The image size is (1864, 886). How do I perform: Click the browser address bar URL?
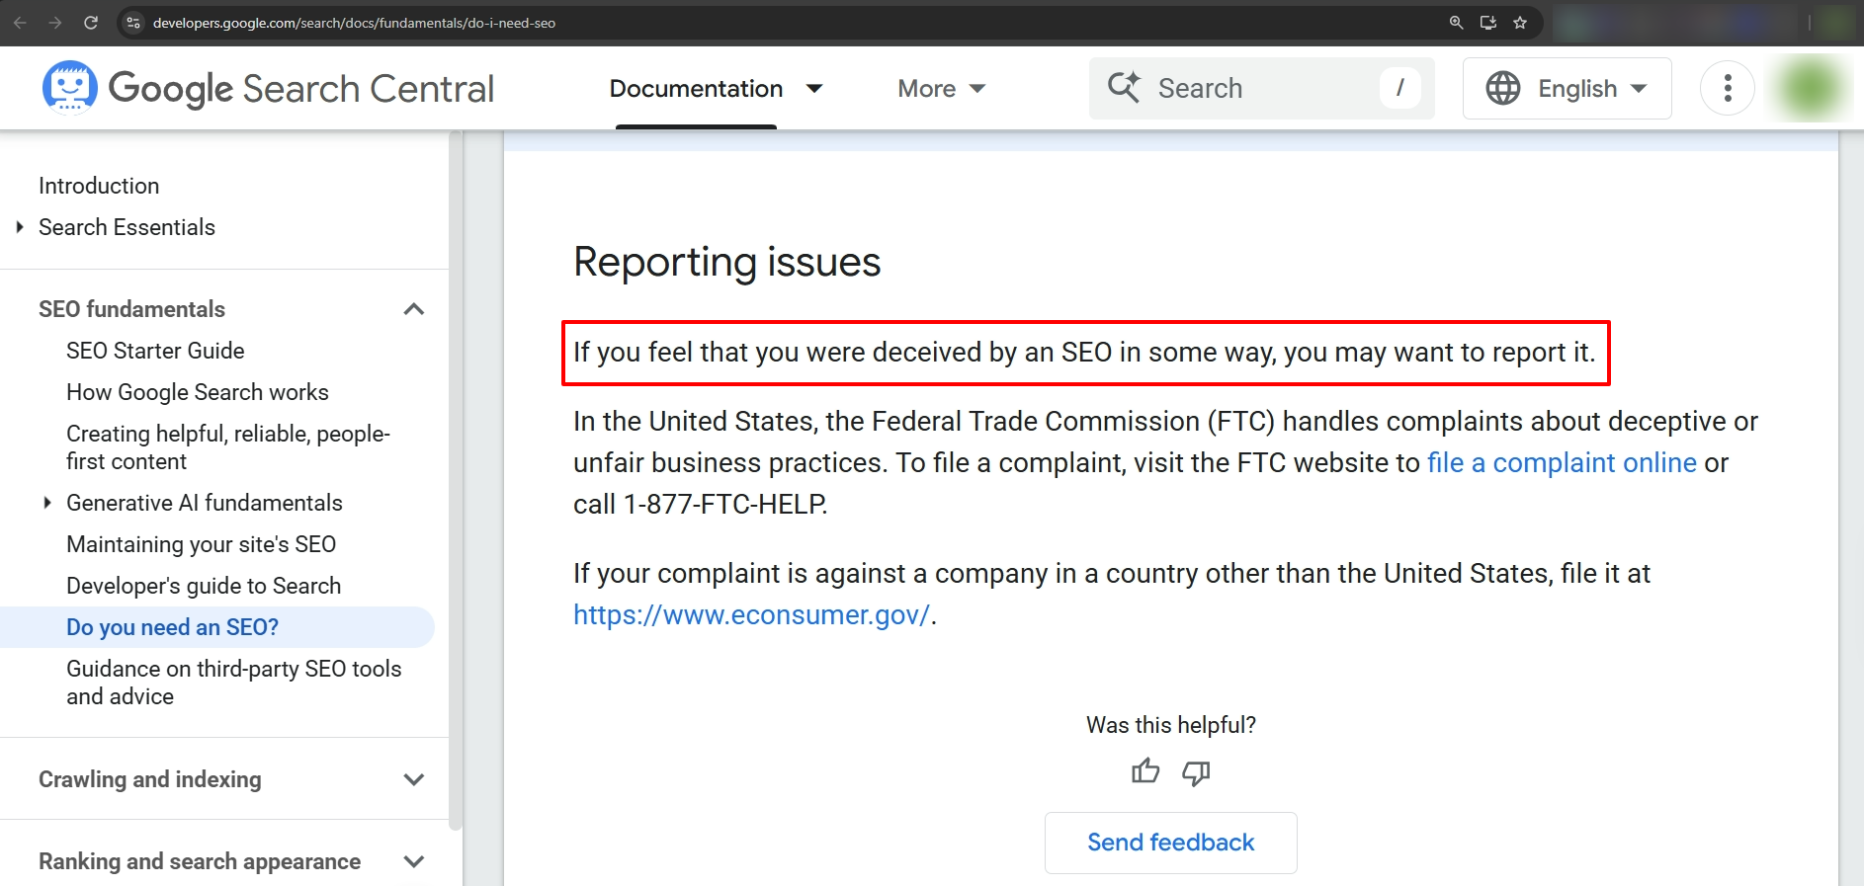click(x=354, y=22)
